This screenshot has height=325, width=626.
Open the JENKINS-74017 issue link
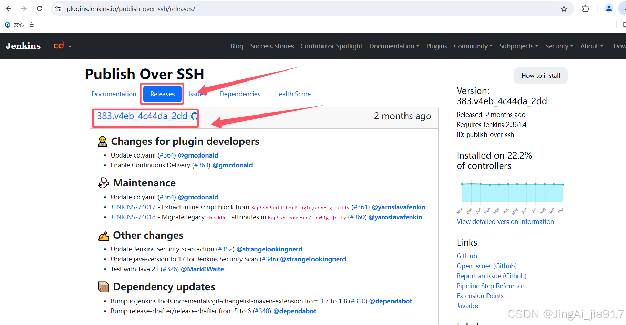[x=133, y=207]
